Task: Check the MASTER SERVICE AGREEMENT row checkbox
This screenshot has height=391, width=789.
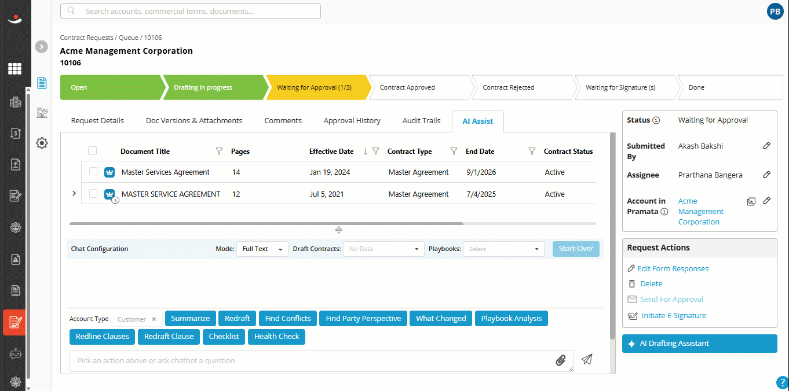Action: [x=93, y=194]
